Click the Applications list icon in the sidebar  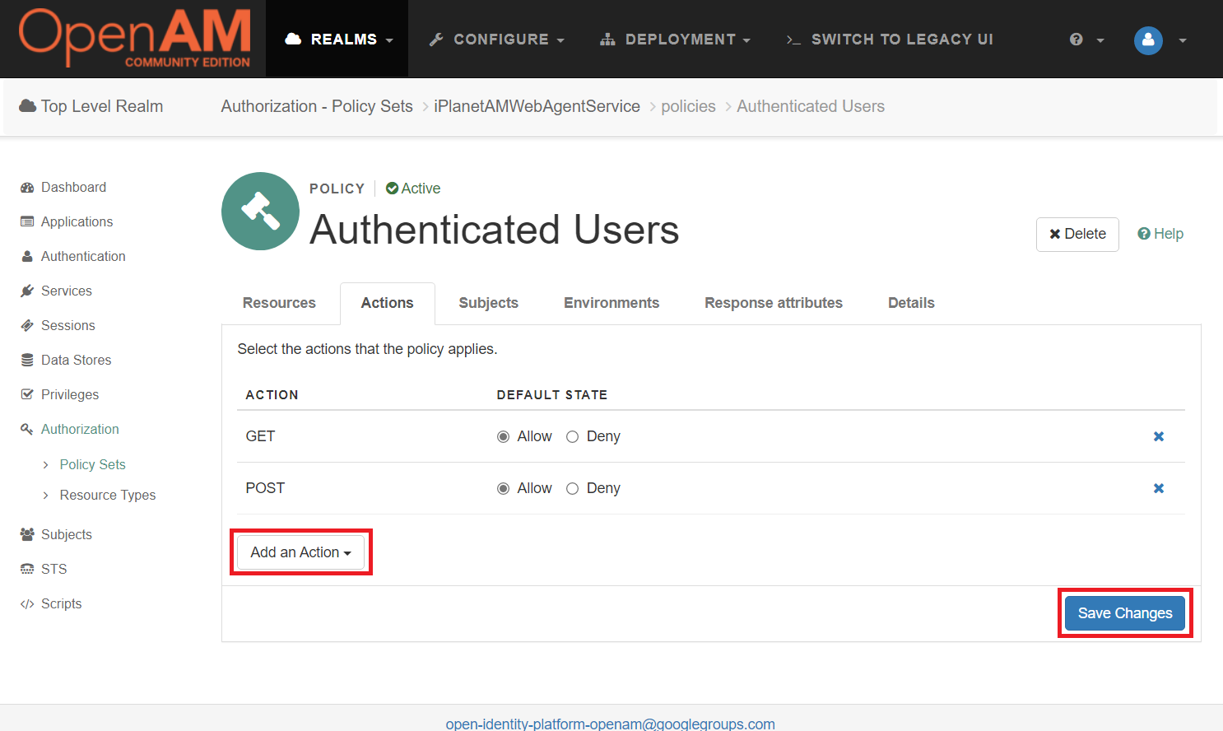[27, 222]
